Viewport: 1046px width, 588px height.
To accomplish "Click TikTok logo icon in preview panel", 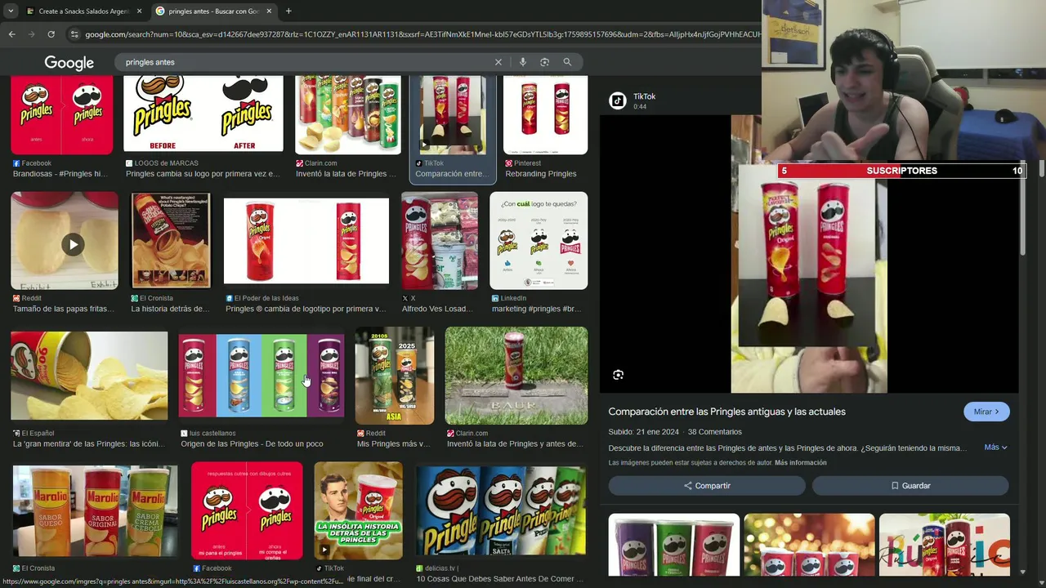I will pos(618,100).
